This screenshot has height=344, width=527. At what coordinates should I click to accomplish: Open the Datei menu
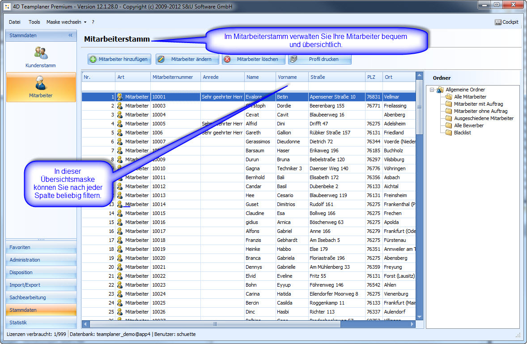tap(15, 22)
